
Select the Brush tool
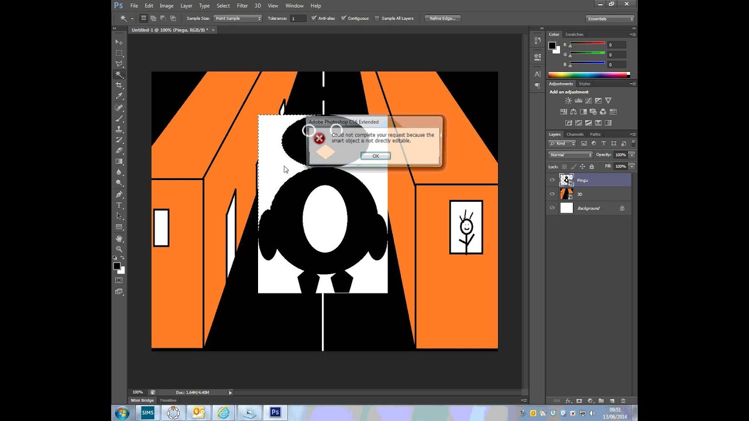pyautogui.click(x=119, y=118)
